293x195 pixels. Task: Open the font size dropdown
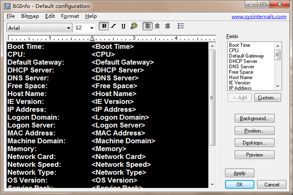(92, 28)
